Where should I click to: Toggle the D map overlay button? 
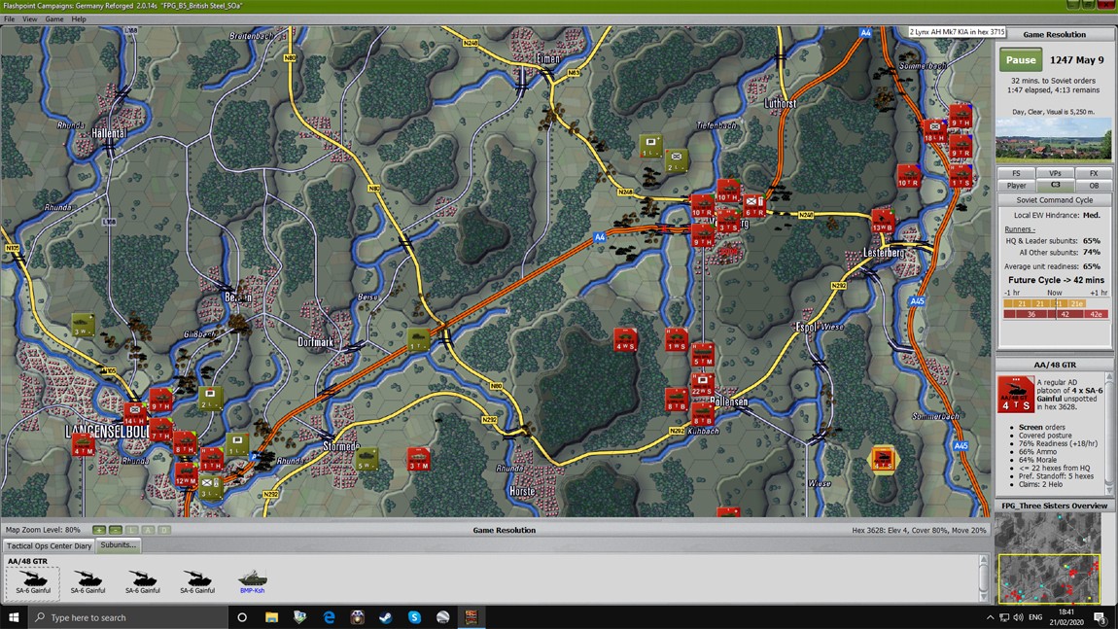coord(164,530)
